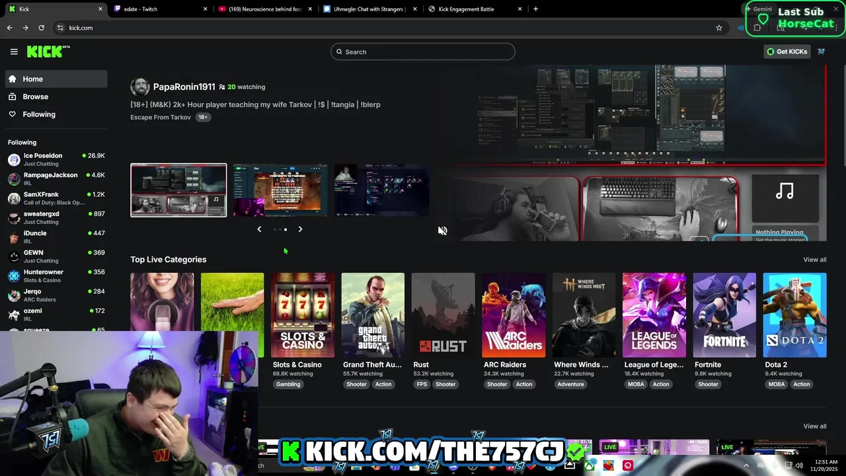
Task: Click lower View all link
Action: [x=814, y=426]
